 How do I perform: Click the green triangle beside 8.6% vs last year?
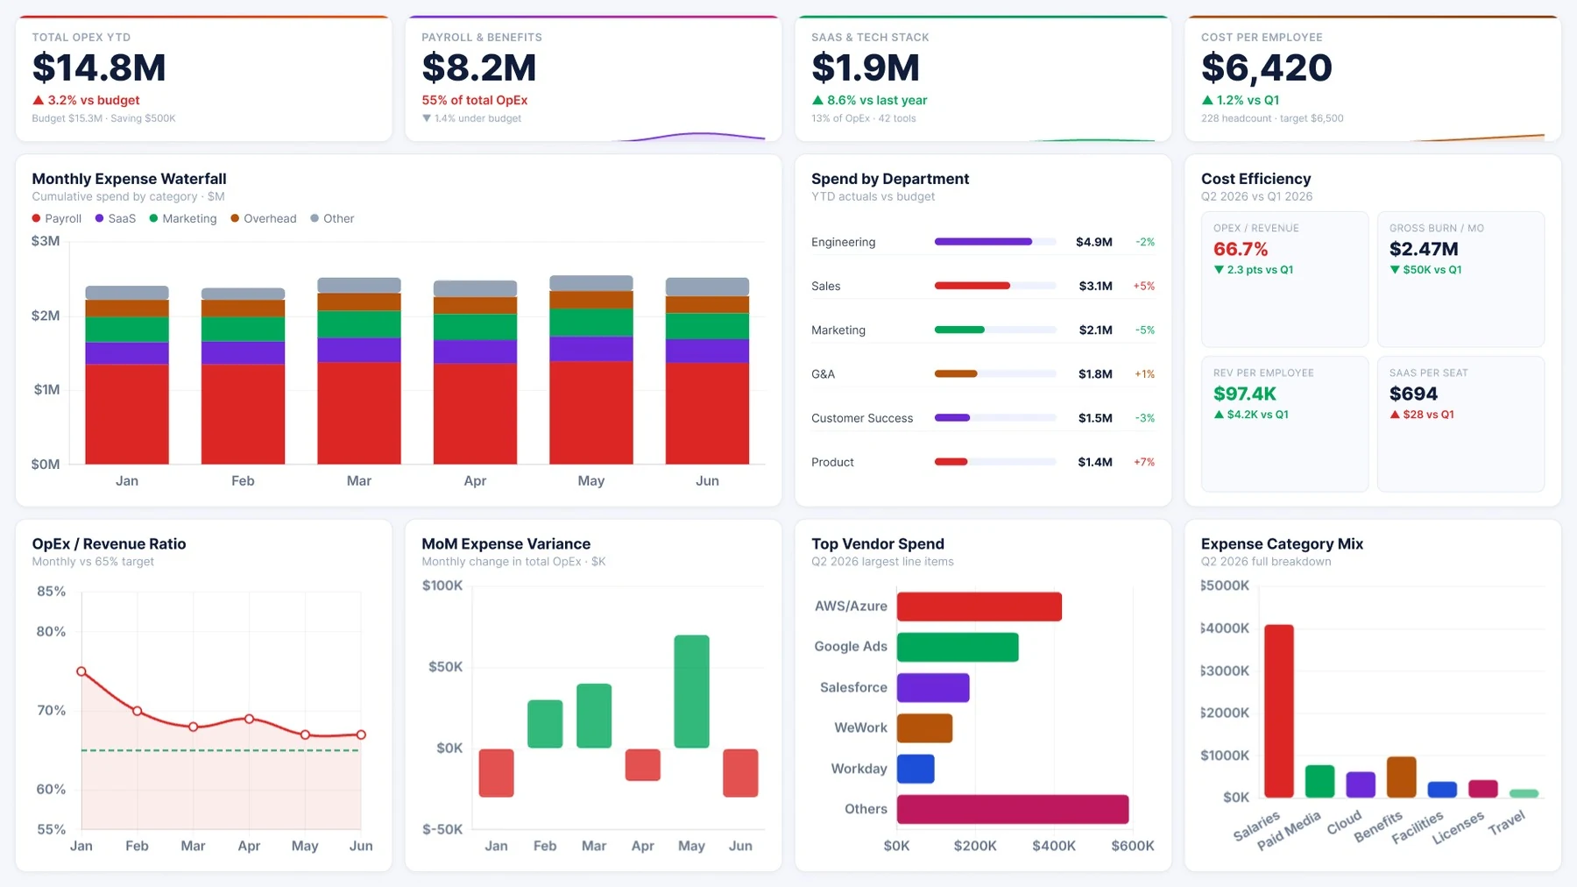817,100
